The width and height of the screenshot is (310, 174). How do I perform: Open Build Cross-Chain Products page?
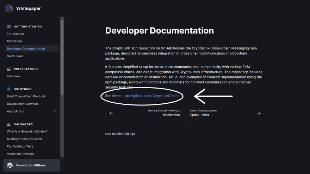(x=26, y=96)
